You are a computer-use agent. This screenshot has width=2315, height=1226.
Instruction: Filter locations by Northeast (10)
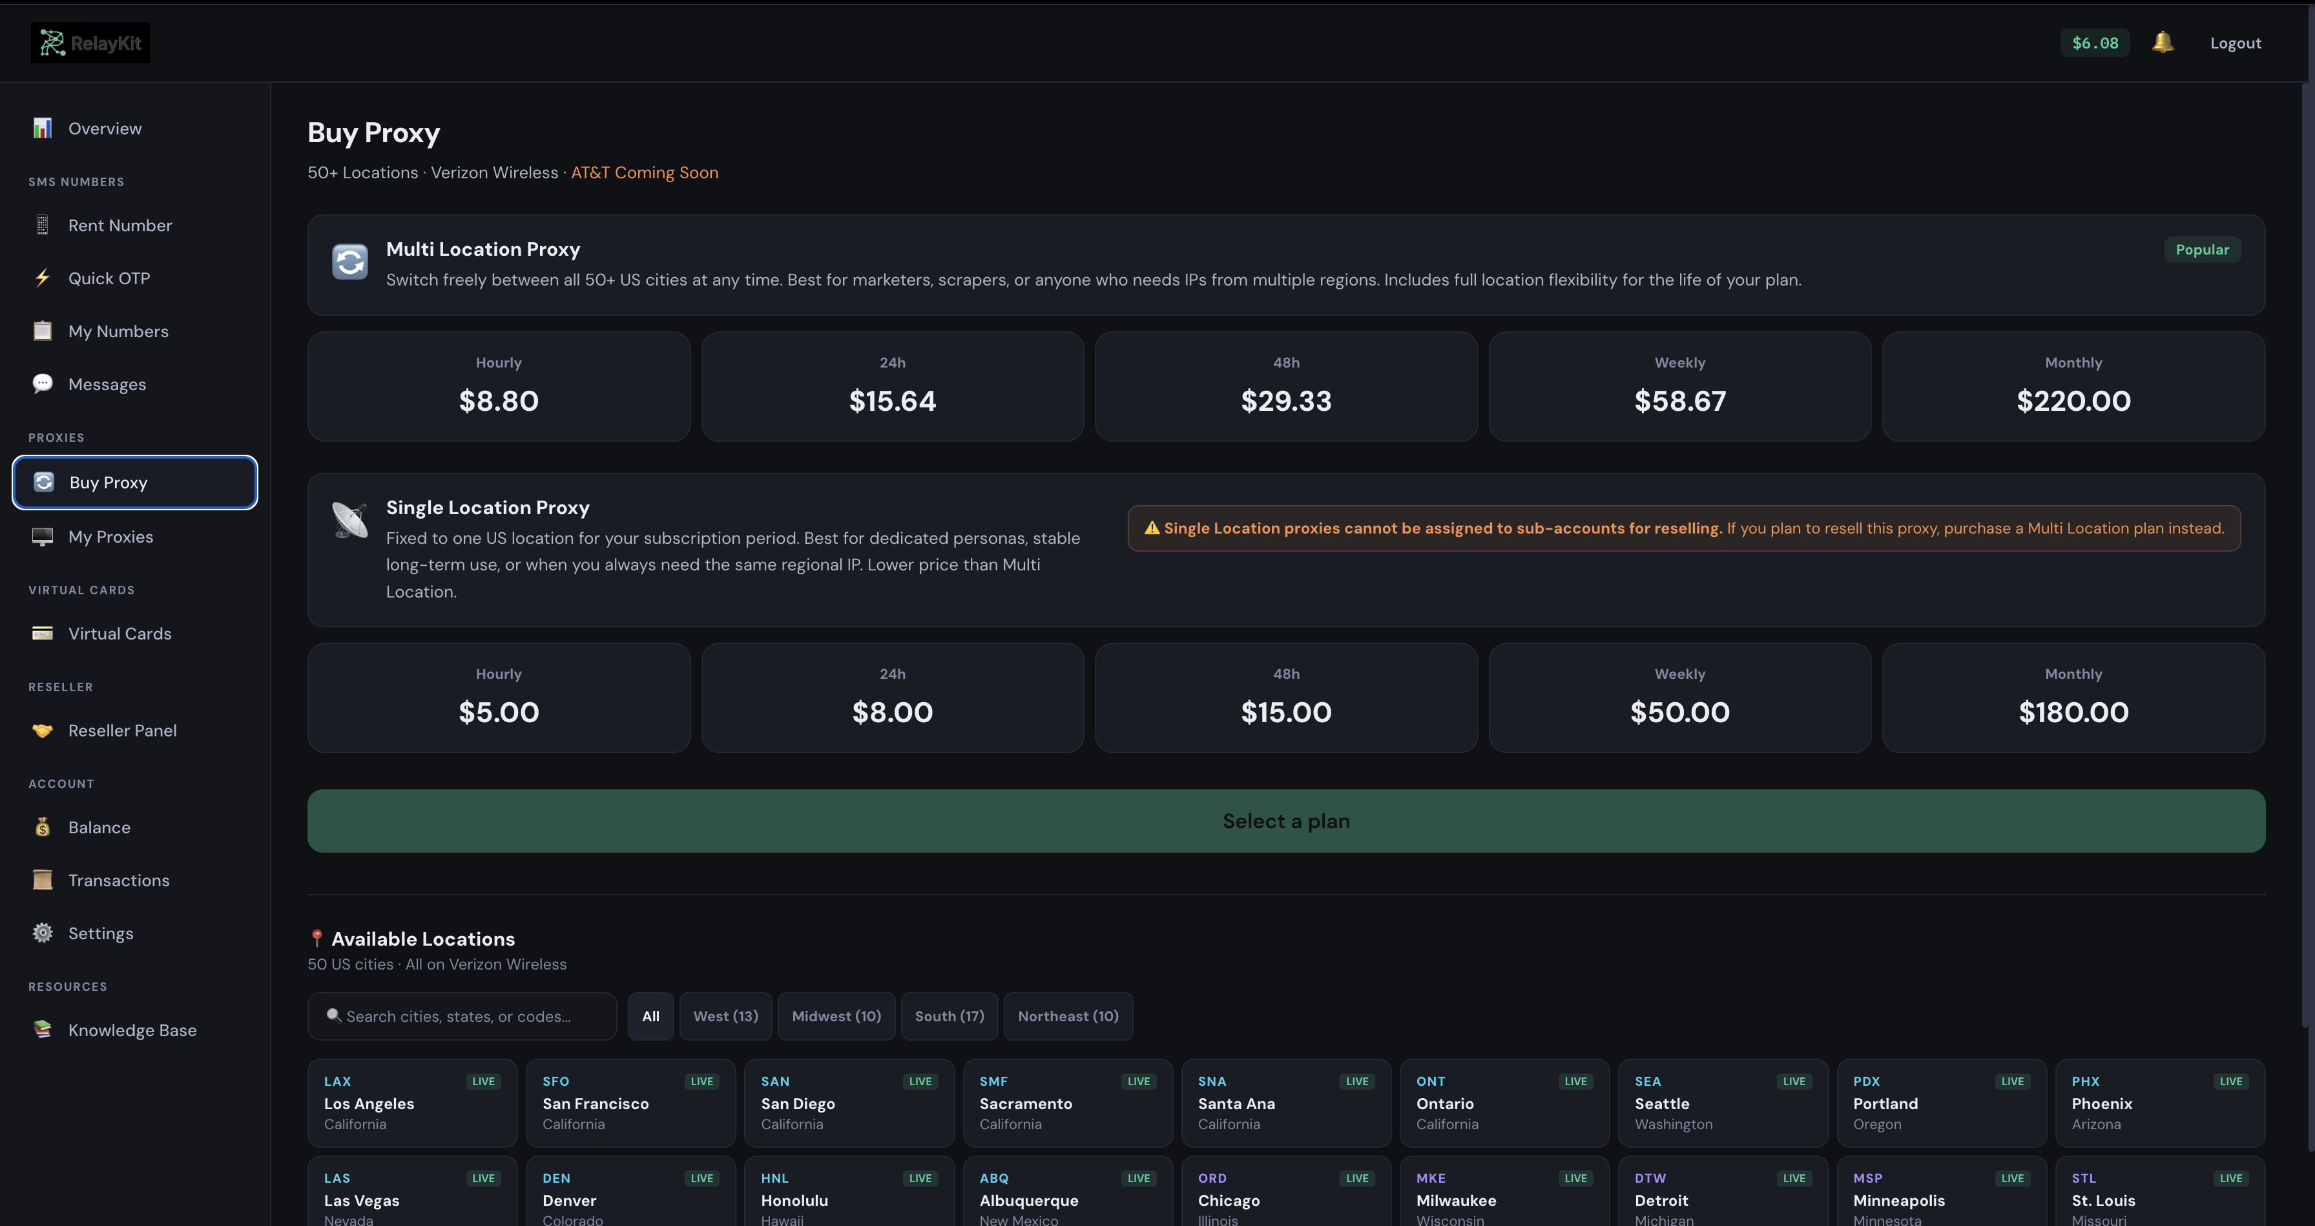click(1068, 1017)
